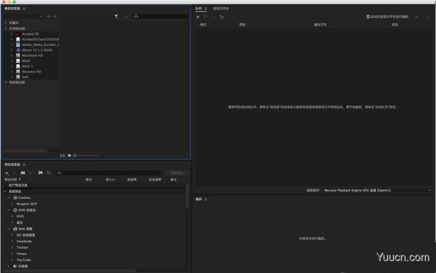Open the Queue panel menu icon

[206, 9]
